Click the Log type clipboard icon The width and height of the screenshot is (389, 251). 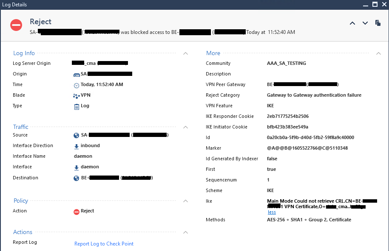click(77, 106)
